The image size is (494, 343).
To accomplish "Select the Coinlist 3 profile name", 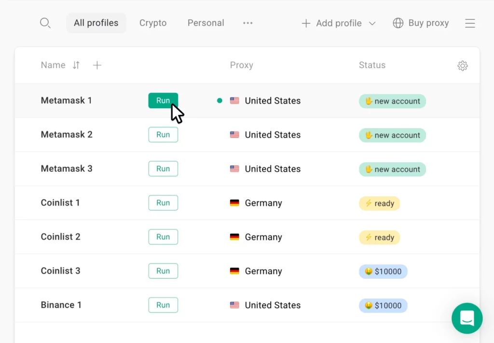I will pyautogui.click(x=60, y=271).
